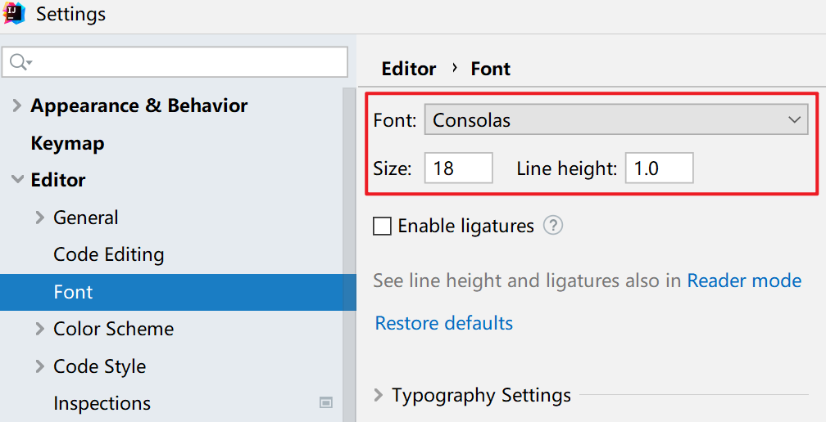Expand the Color Scheme node
This screenshot has width=826, height=422.
(x=40, y=329)
